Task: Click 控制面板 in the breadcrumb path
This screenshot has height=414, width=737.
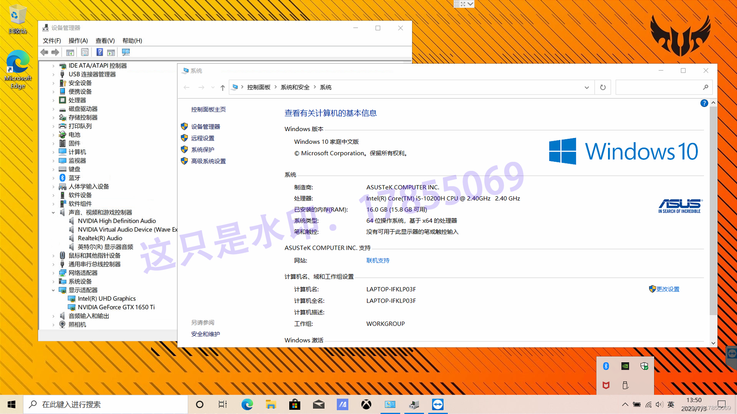Action: [259, 87]
